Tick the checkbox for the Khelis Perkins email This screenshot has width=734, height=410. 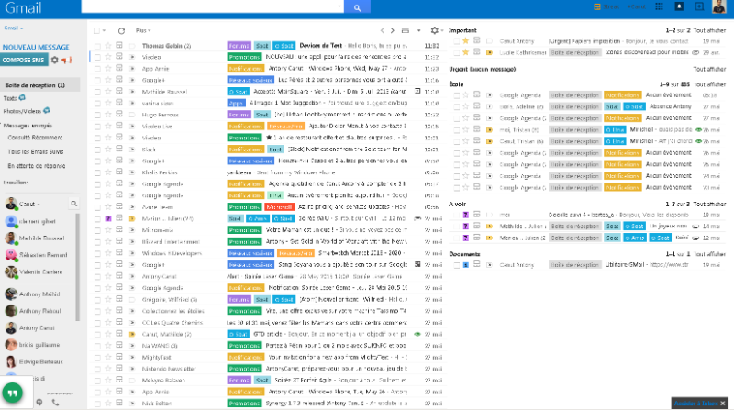97,172
